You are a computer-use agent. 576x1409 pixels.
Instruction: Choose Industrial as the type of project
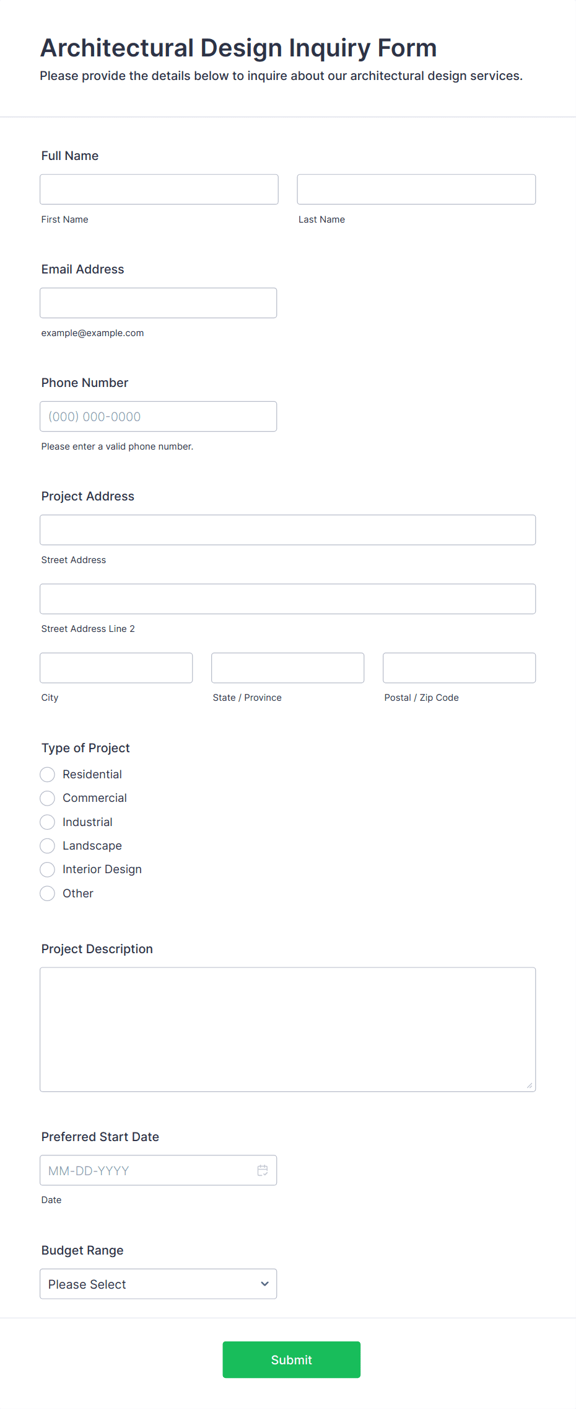tap(47, 822)
